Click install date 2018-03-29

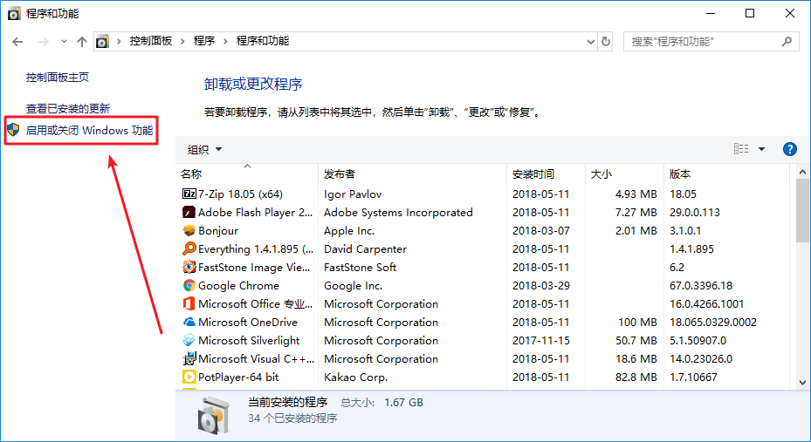pyautogui.click(x=541, y=286)
